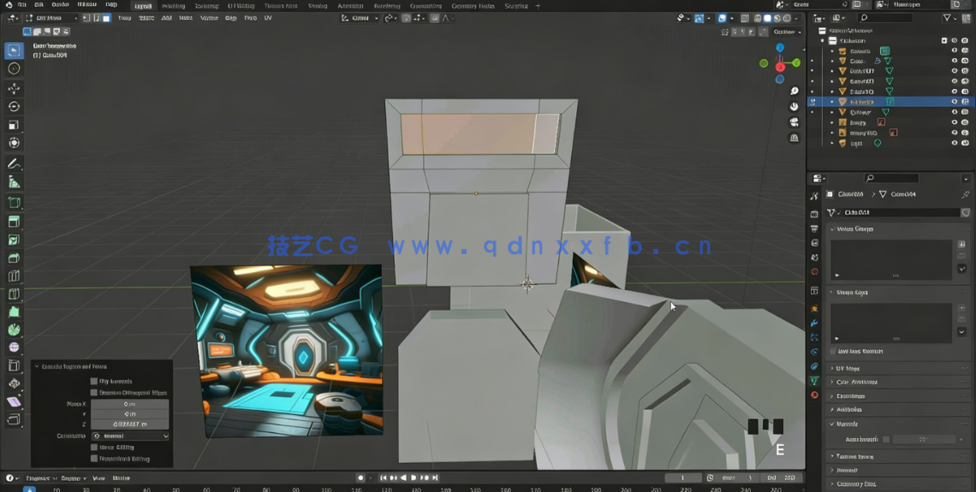Viewport: 976px width, 492px height.
Task: Select the Move tool
Action: pos(14,88)
